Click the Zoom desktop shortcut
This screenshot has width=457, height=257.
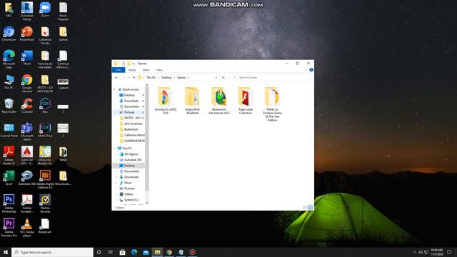point(45,9)
